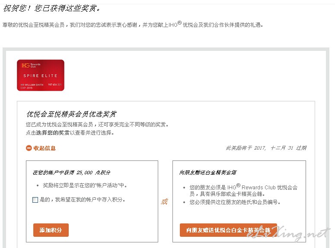Tick the 是的，我希望在我的帐户中存入积分 checkbox
Viewport: 335px width, 248px height.
point(35,200)
